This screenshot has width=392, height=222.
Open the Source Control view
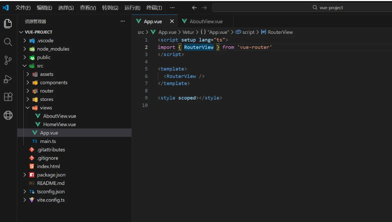8,60
